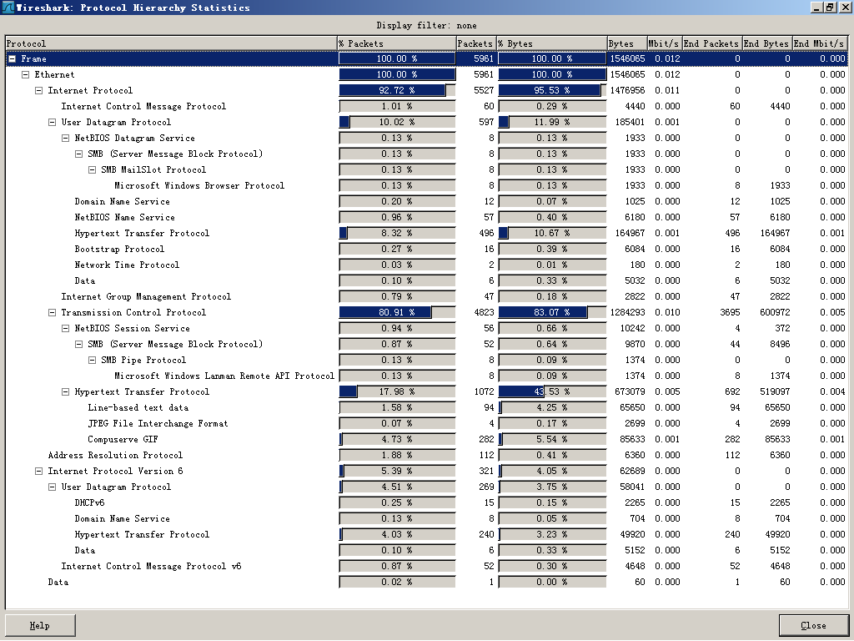Collapse the Ethernet tree node
The width and height of the screenshot is (854, 641).
coord(25,74)
